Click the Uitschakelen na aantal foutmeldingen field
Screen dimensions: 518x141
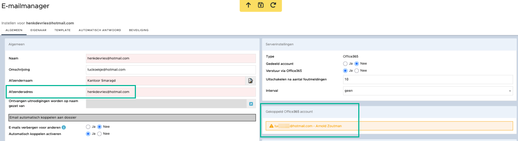(x=428, y=79)
